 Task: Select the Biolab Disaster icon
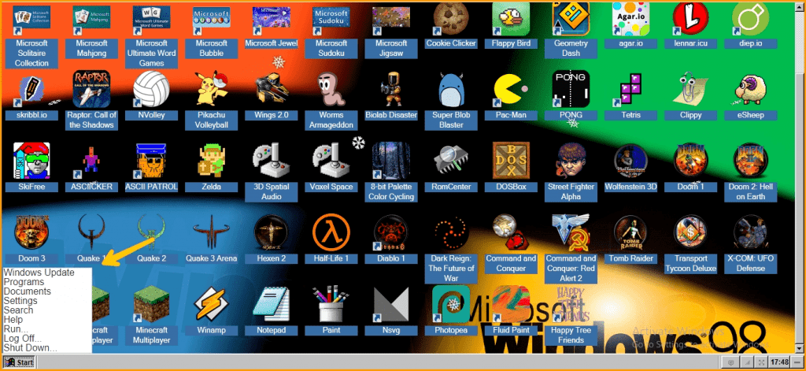(391, 89)
